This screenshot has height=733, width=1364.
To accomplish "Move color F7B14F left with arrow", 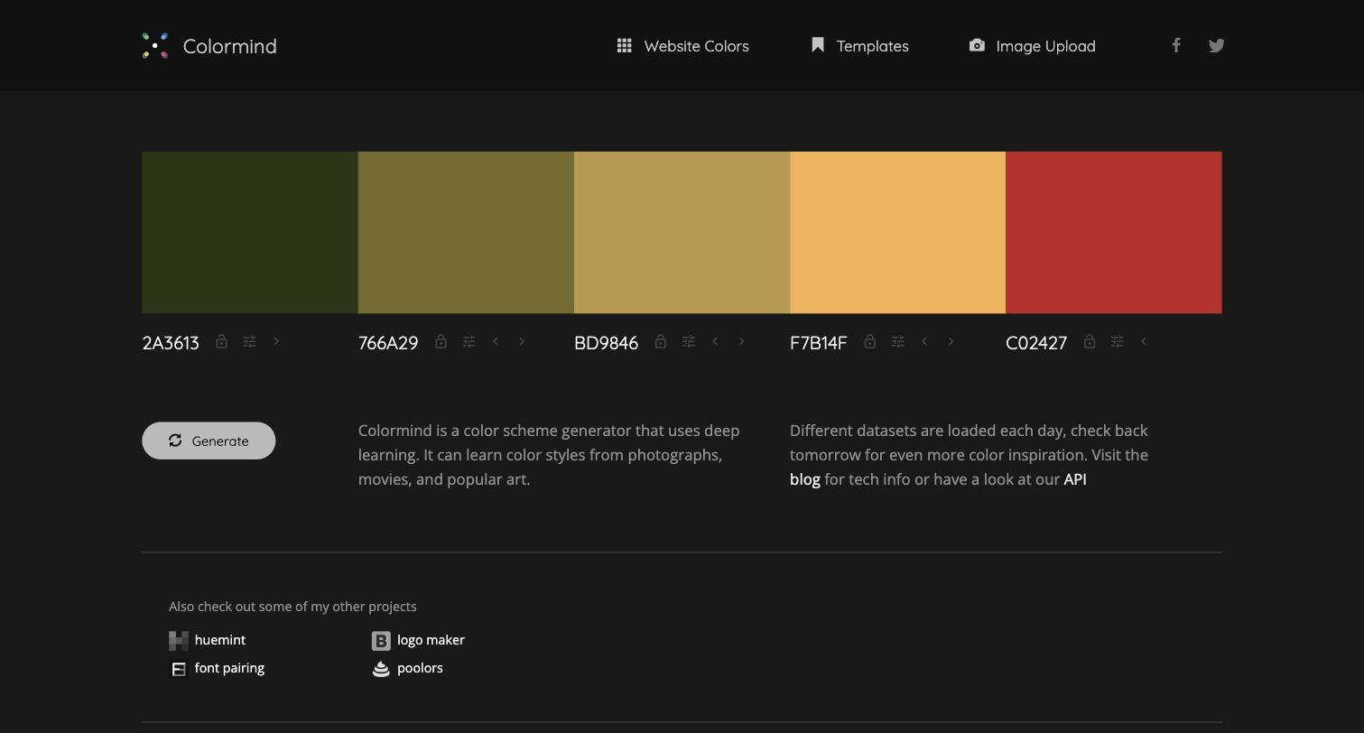I will pos(924,341).
